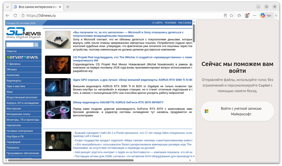The height and width of the screenshot is (166, 282).
Task: Open the Звук и акустика category
Action: pos(23,86)
